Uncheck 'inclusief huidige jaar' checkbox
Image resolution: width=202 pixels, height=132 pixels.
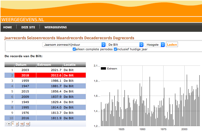[115, 49]
